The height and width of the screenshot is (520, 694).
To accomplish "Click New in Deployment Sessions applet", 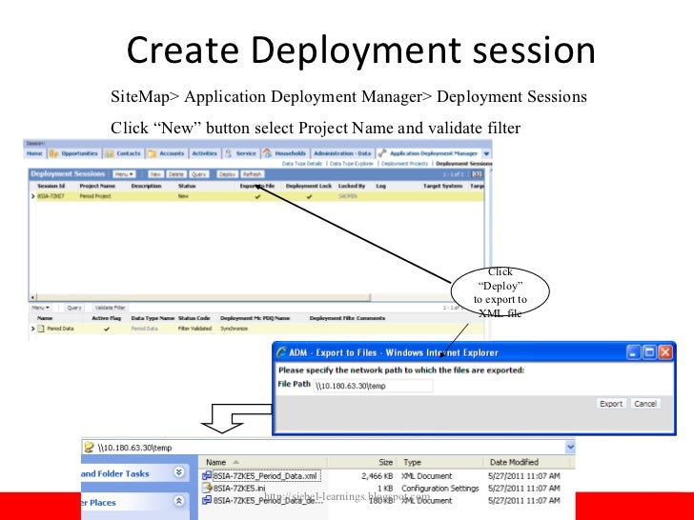I will tap(155, 174).
